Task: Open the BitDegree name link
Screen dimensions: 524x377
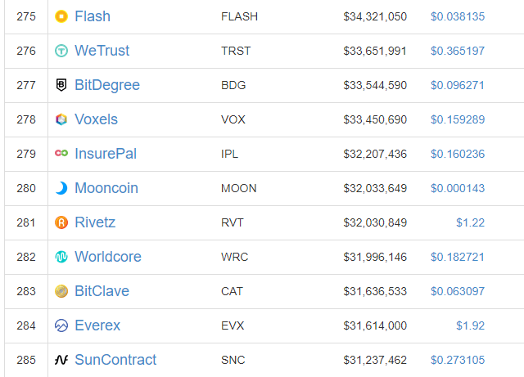Action: (107, 85)
